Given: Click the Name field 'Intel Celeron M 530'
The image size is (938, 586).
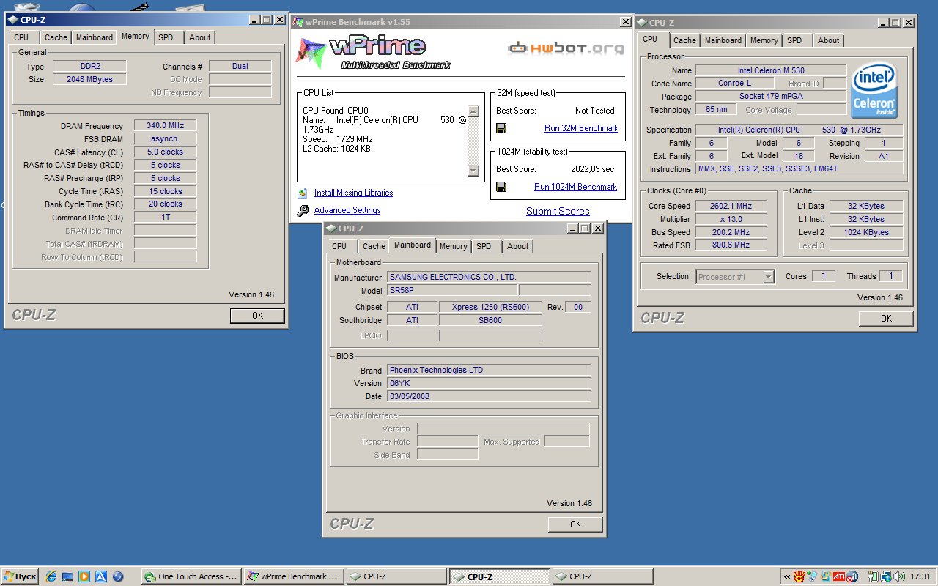Looking at the screenshot, I should click(770, 70).
